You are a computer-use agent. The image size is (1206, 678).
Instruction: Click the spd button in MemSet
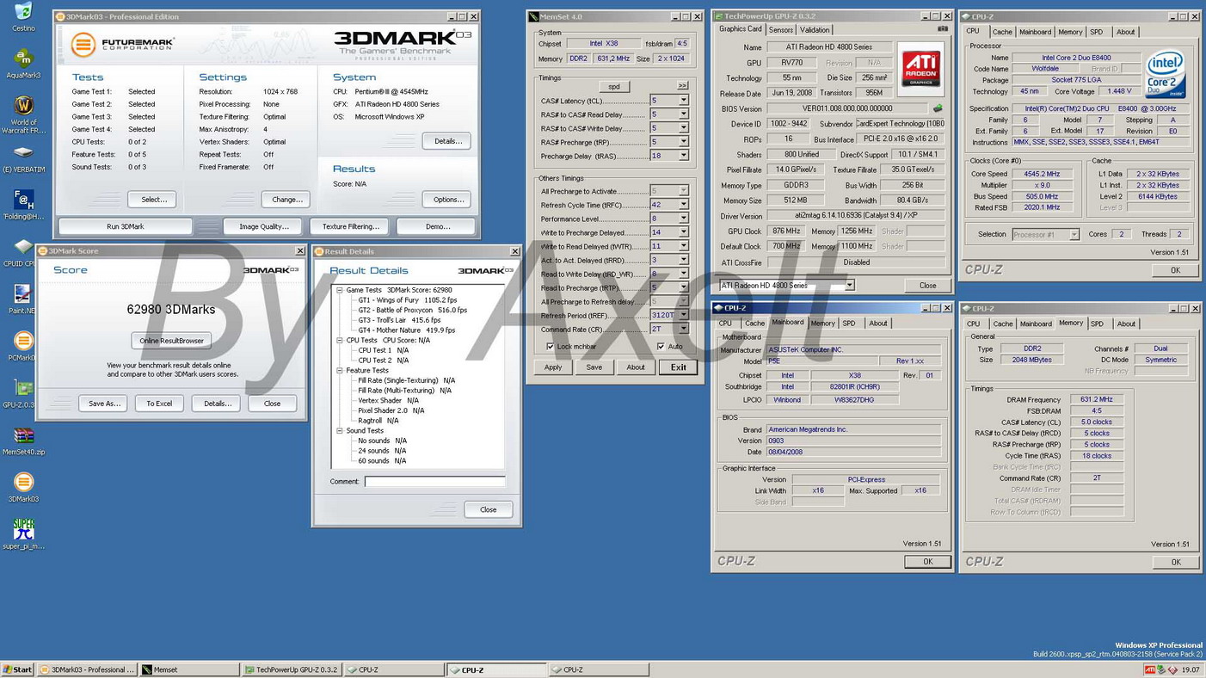coord(614,86)
